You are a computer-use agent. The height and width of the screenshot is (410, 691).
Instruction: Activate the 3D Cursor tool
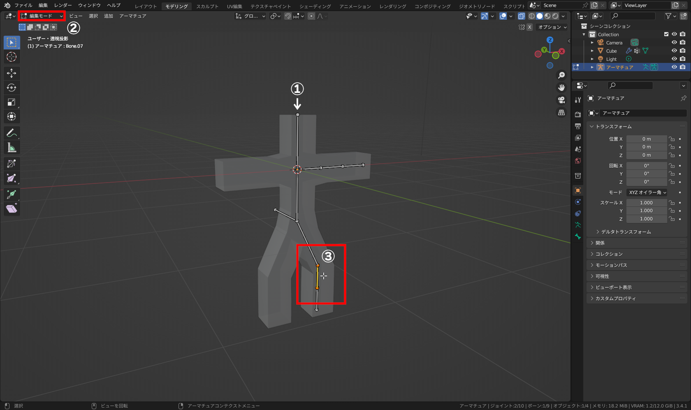[12, 57]
